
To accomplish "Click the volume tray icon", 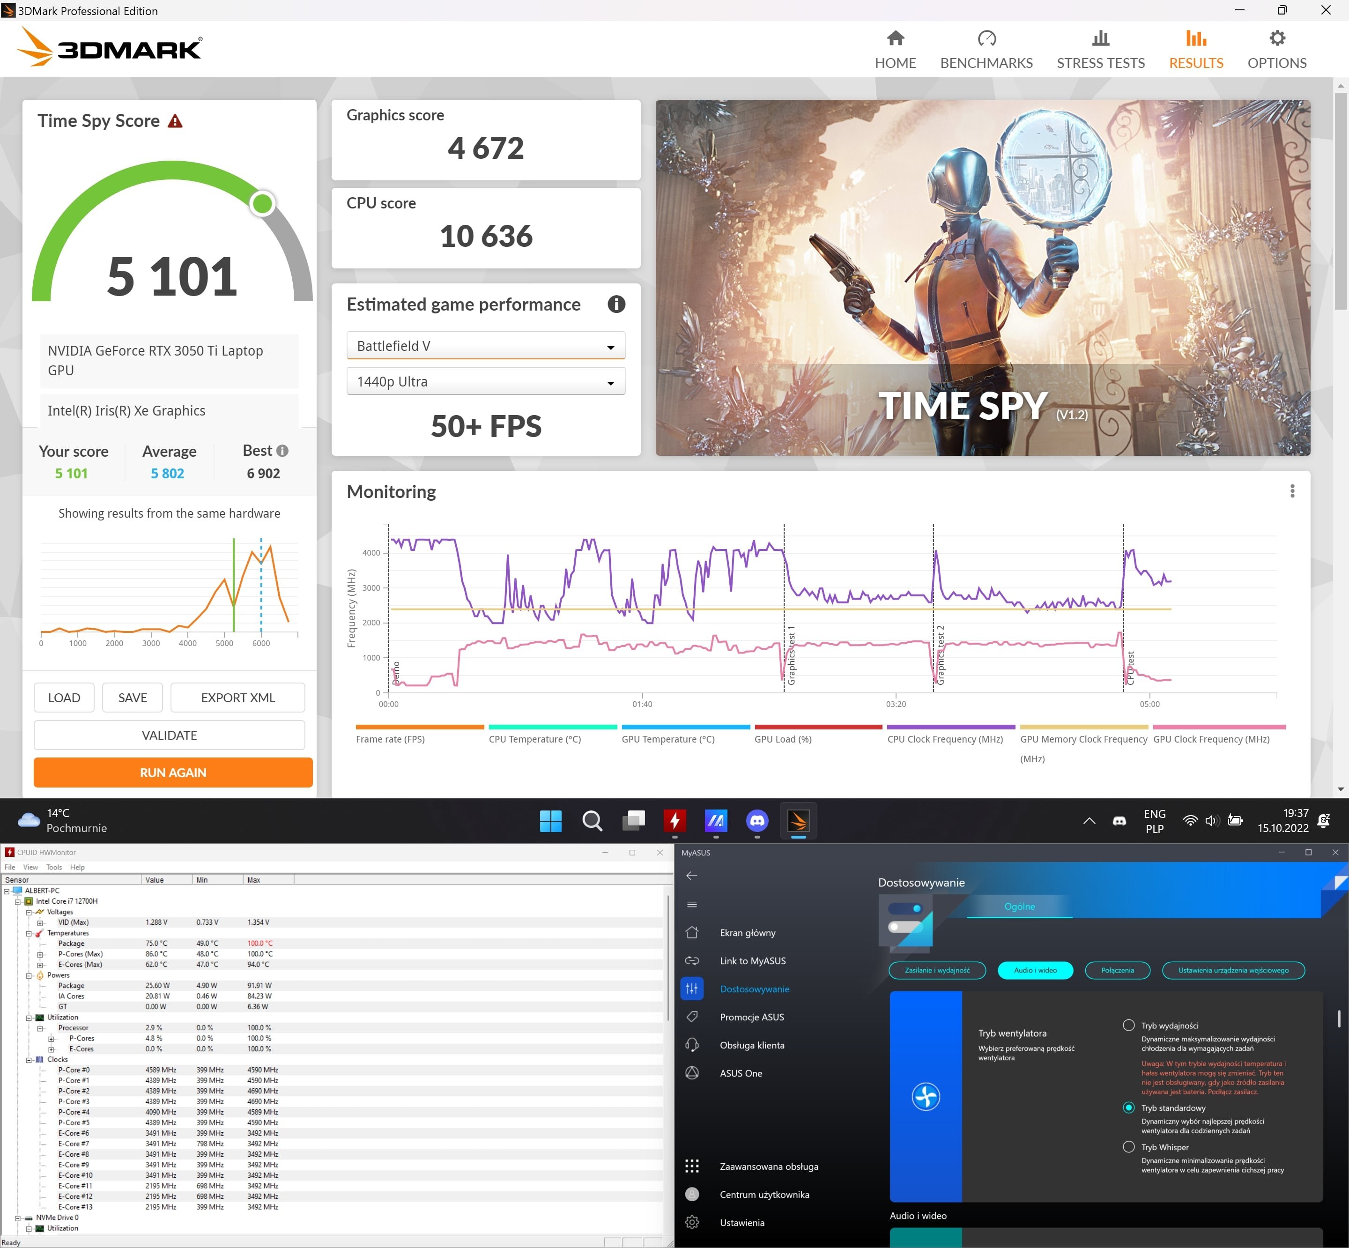I will click(1211, 820).
